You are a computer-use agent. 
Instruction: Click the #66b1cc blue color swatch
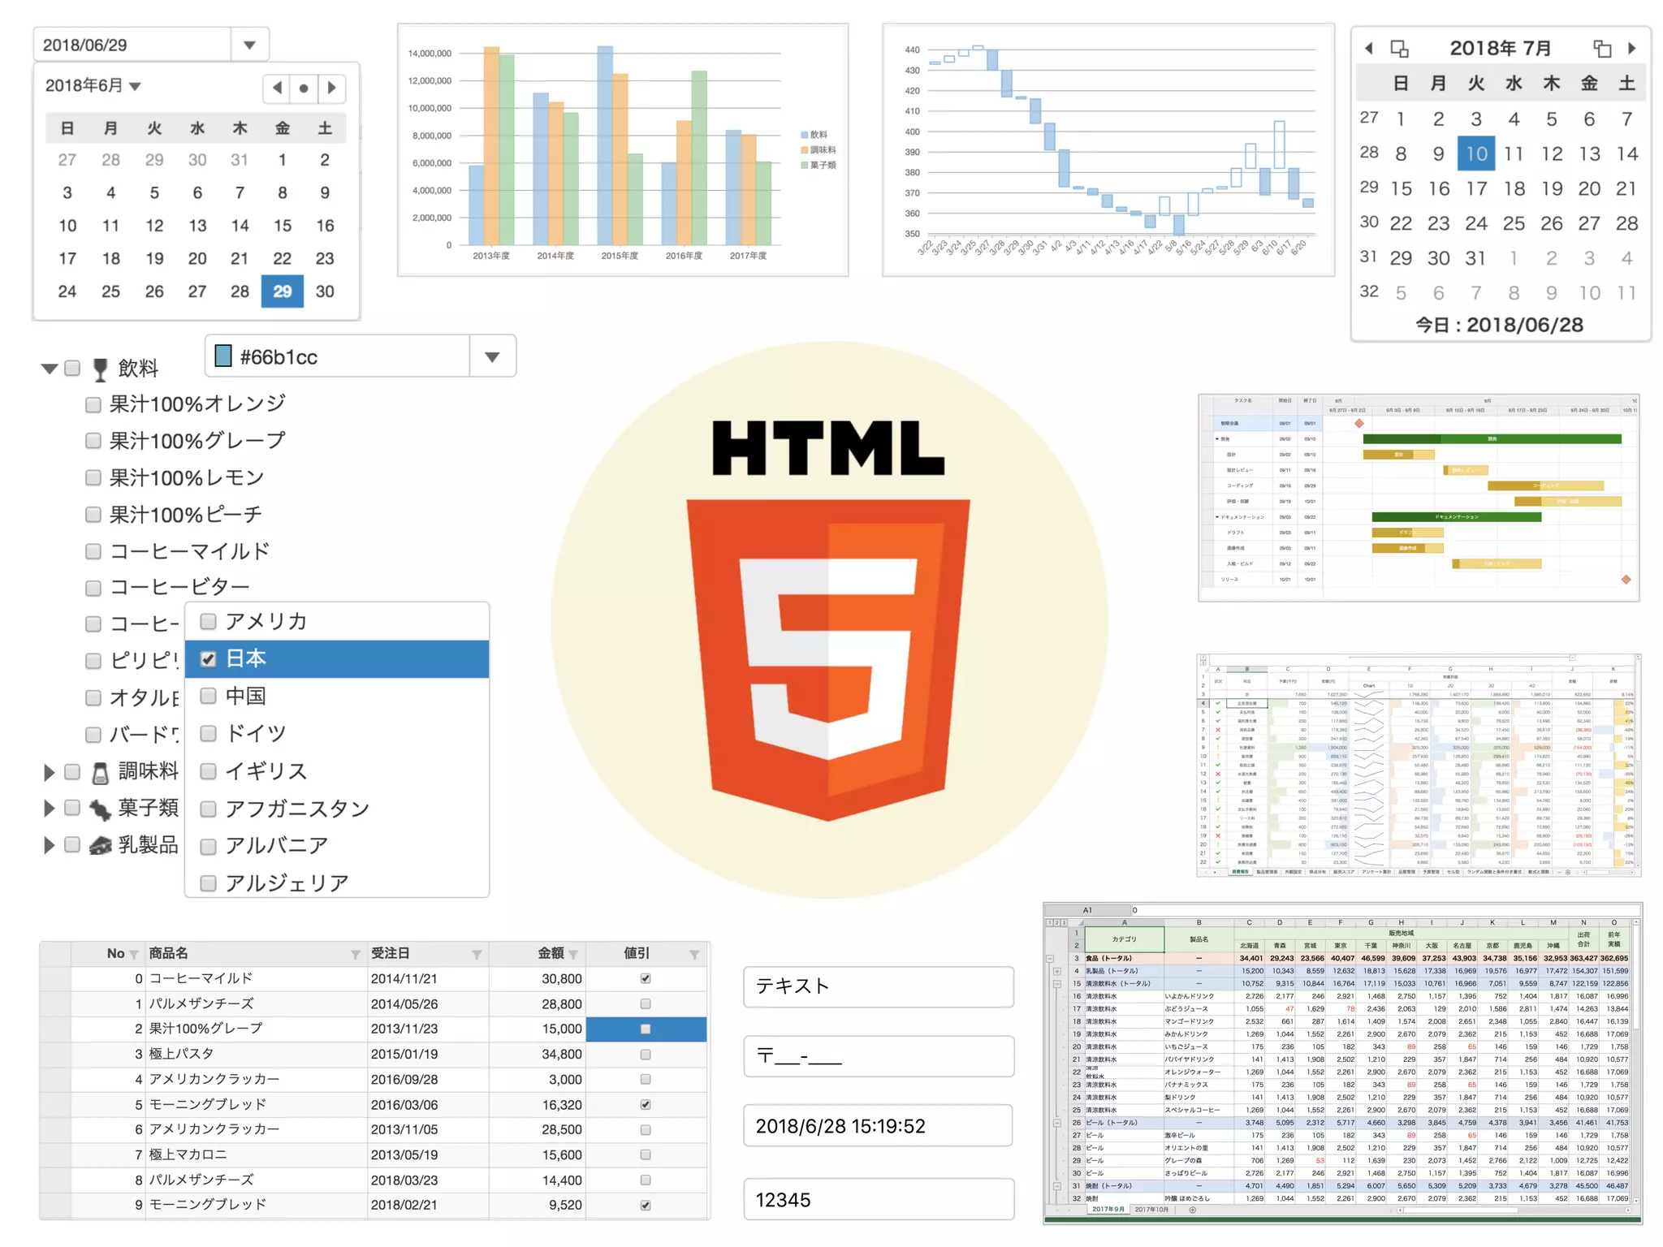(222, 356)
